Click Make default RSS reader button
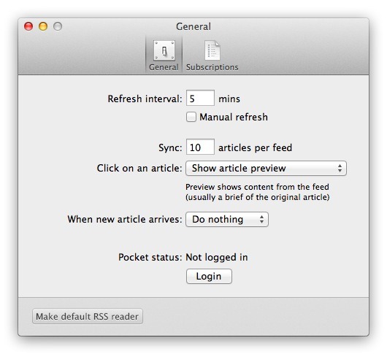The image size is (387, 354). point(88,316)
